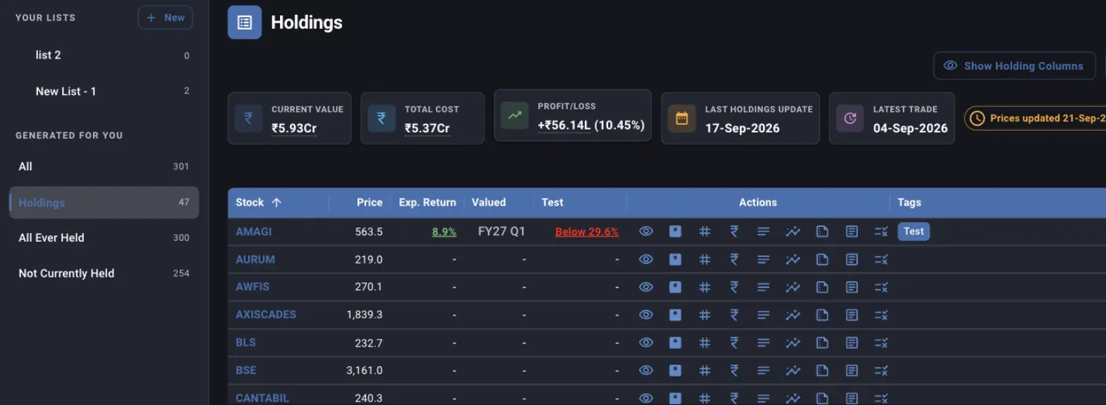Sort by the Exp. Return column header

point(427,202)
